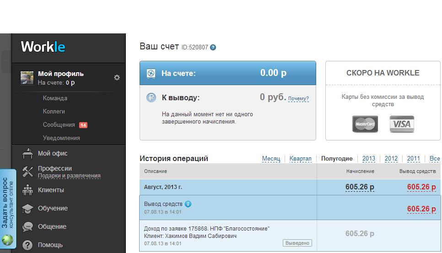
Task: Click the help question mark near account ID
Action: point(213,47)
